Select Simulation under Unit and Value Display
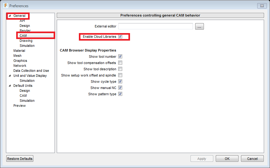 pyautogui.click(x=27, y=81)
